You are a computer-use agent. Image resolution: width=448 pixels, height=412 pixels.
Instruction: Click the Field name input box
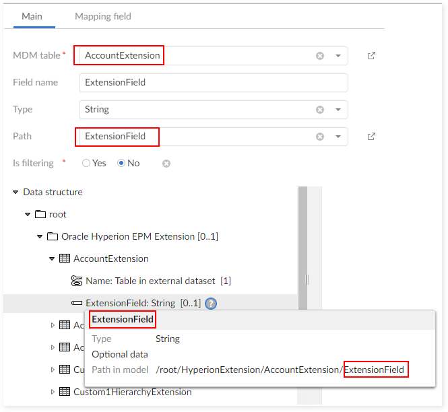[x=213, y=83]
